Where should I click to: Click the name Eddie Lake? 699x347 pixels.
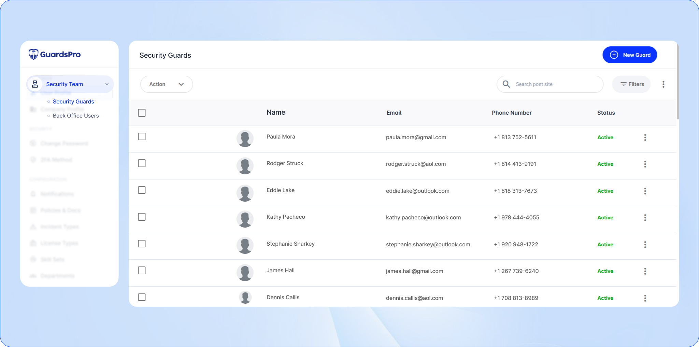point(280,190)
